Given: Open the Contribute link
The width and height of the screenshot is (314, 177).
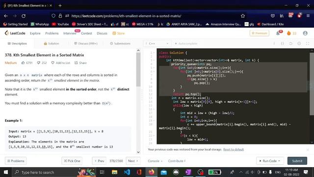Looking at the screenshot, I should 177,161.
